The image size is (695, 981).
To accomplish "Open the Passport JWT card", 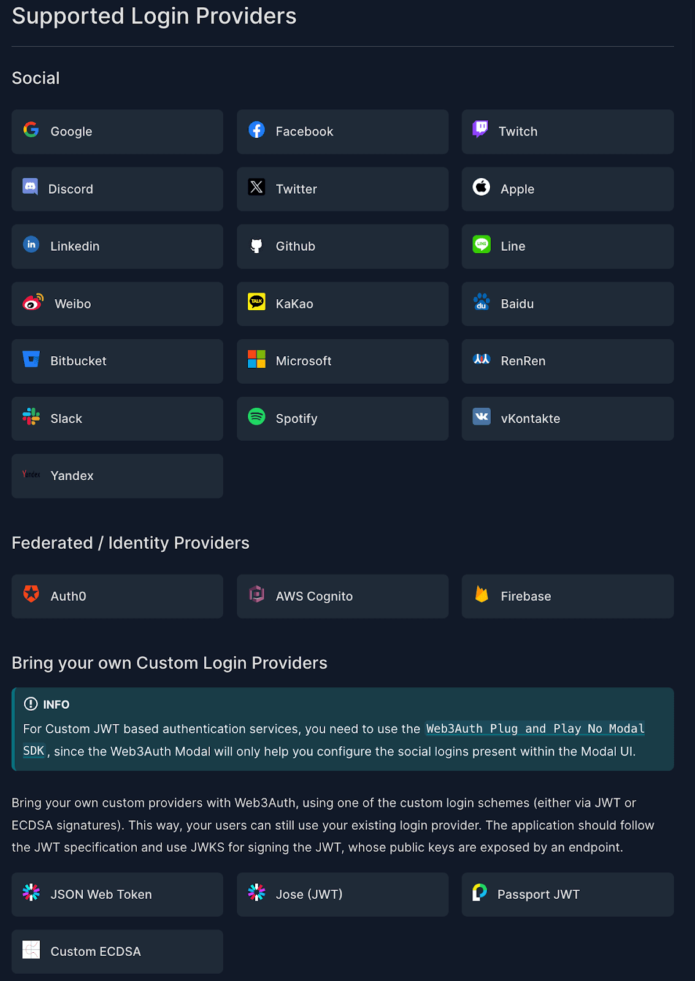I will [x=567, y=895].
